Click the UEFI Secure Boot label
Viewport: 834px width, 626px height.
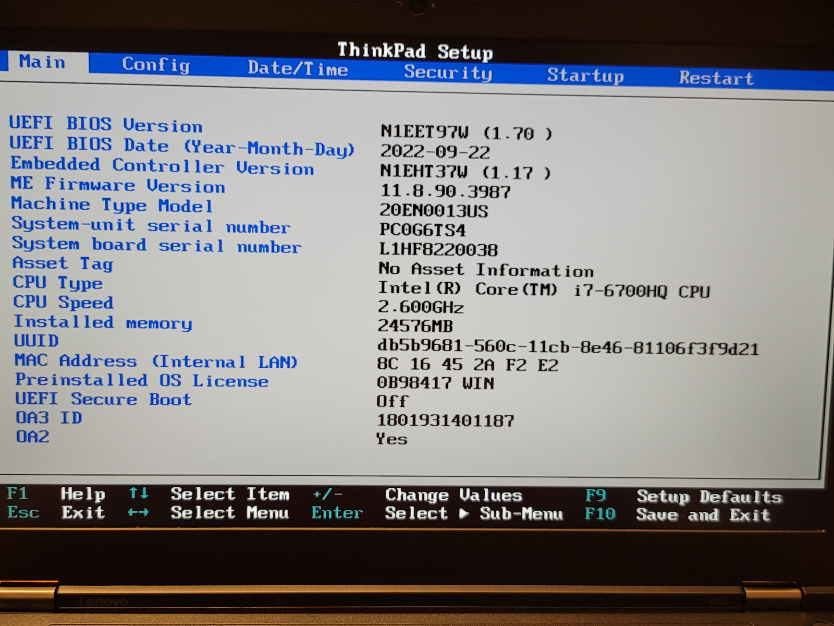click(103, 399)
